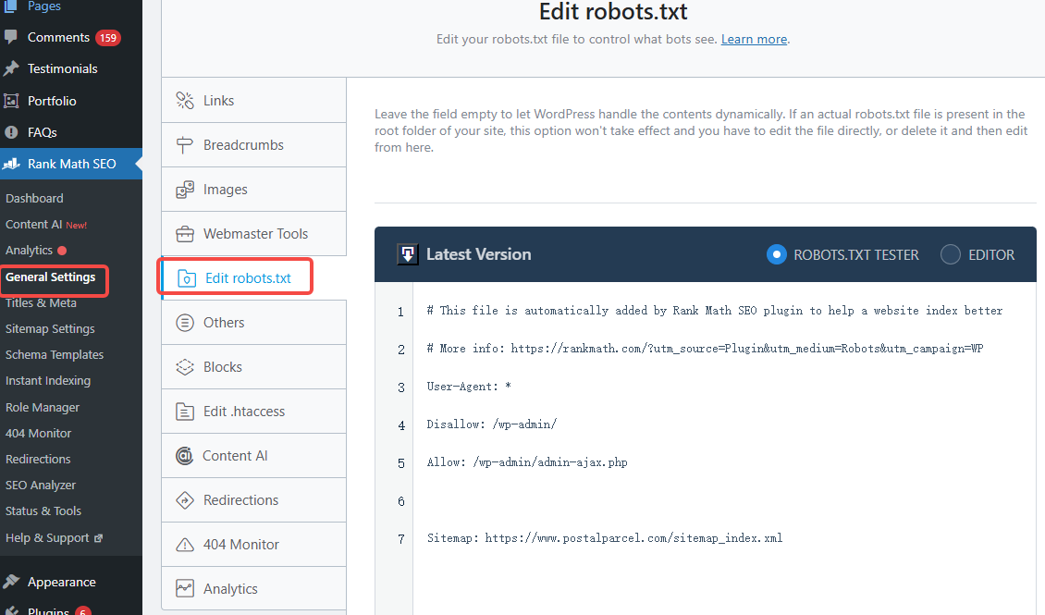This screenshot has height=615, width=1045.
Task: Select the ROBOTS.TXT TESTER option
Action: point(776,253)
